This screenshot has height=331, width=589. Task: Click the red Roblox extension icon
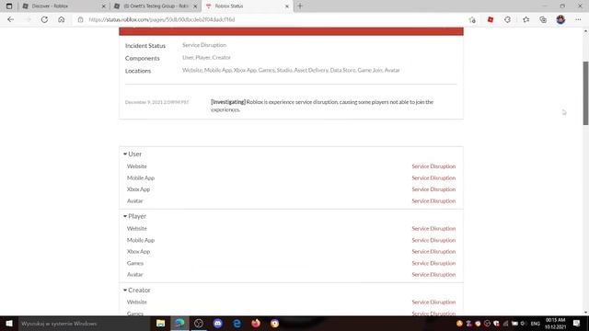coord(491,19)
